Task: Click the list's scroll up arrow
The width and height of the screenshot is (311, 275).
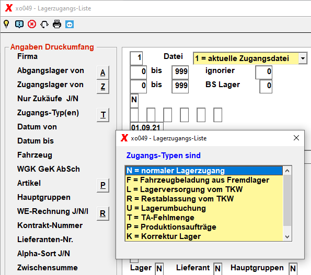Action: 287,171
